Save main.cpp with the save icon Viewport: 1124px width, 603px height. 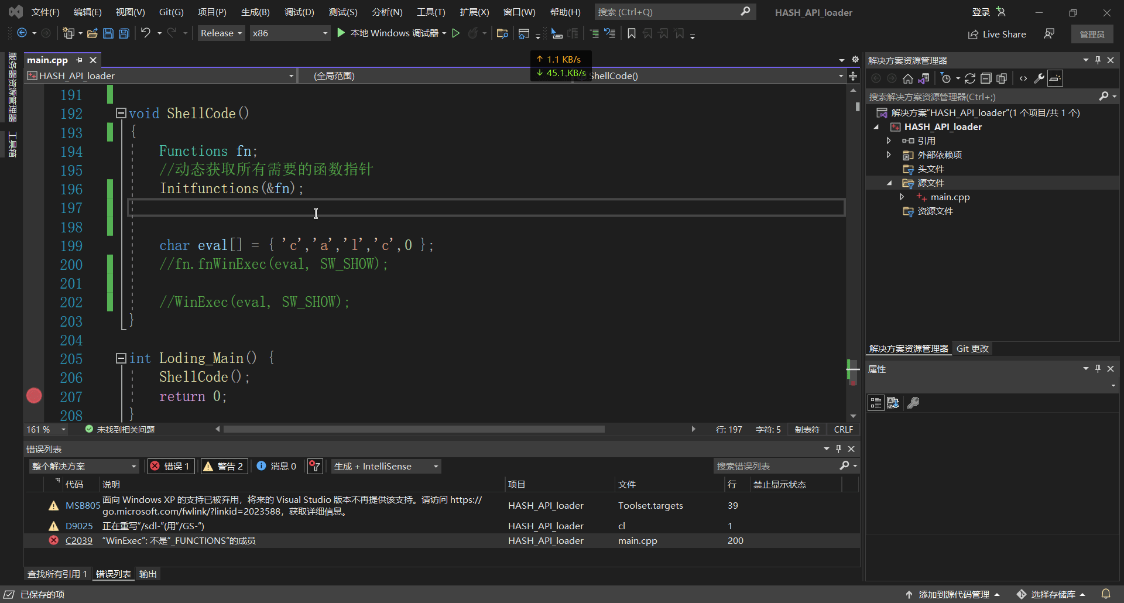108,33
